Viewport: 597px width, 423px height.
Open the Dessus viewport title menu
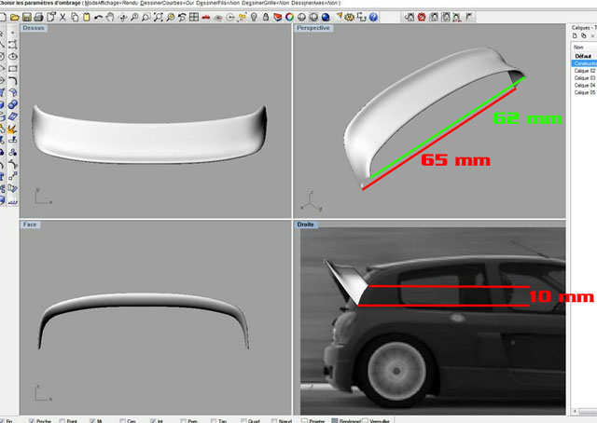click(x=35, y=29)
